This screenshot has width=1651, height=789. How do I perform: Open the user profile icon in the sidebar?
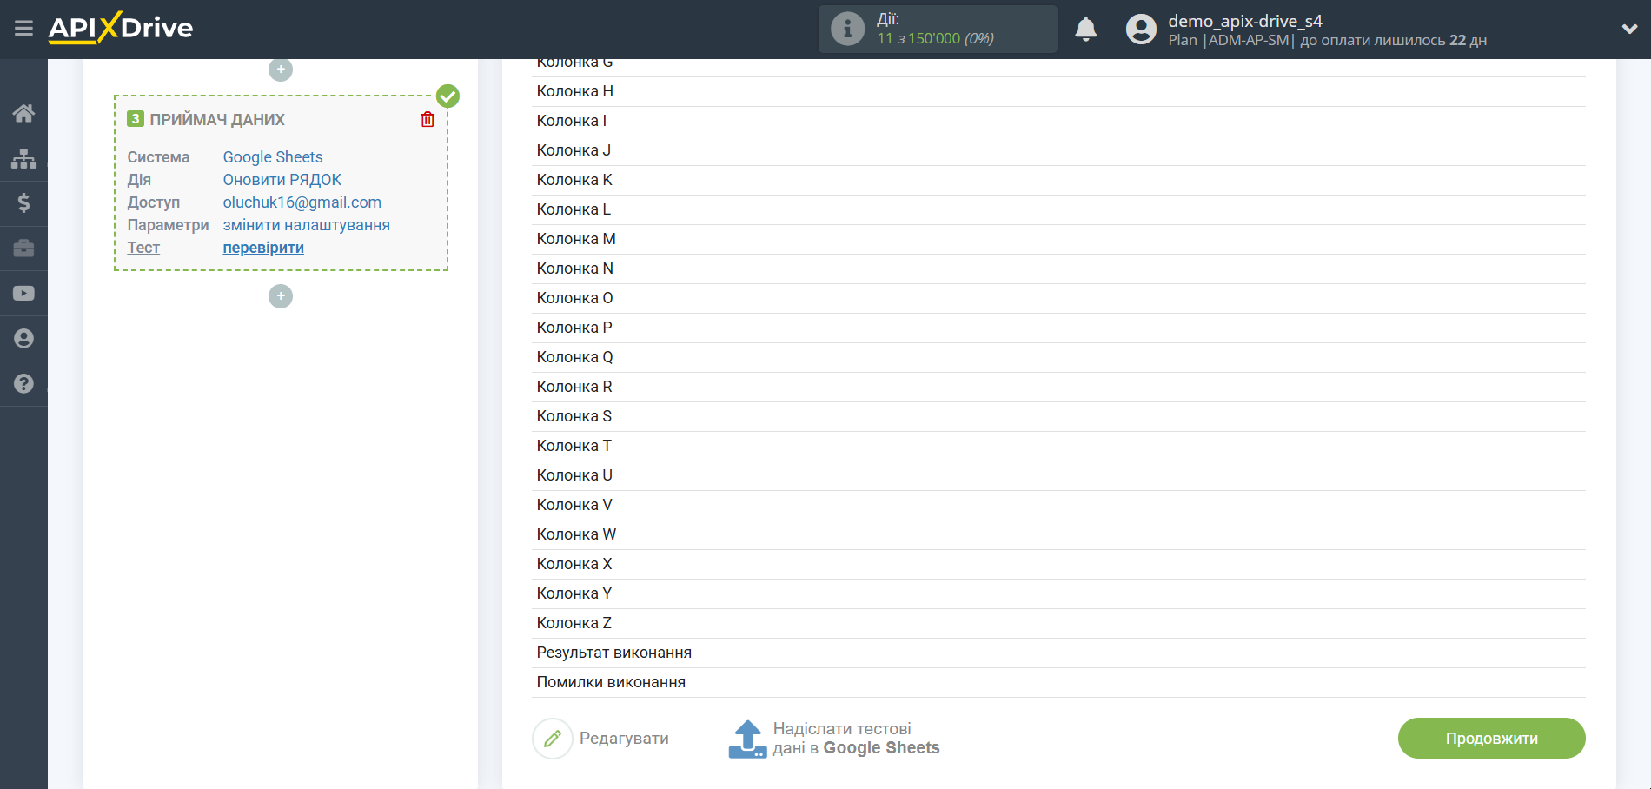coord(23,339)
